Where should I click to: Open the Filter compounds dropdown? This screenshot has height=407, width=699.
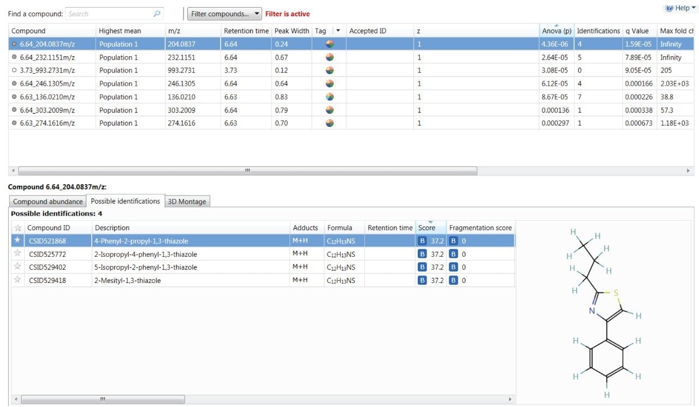coord(224,14)
